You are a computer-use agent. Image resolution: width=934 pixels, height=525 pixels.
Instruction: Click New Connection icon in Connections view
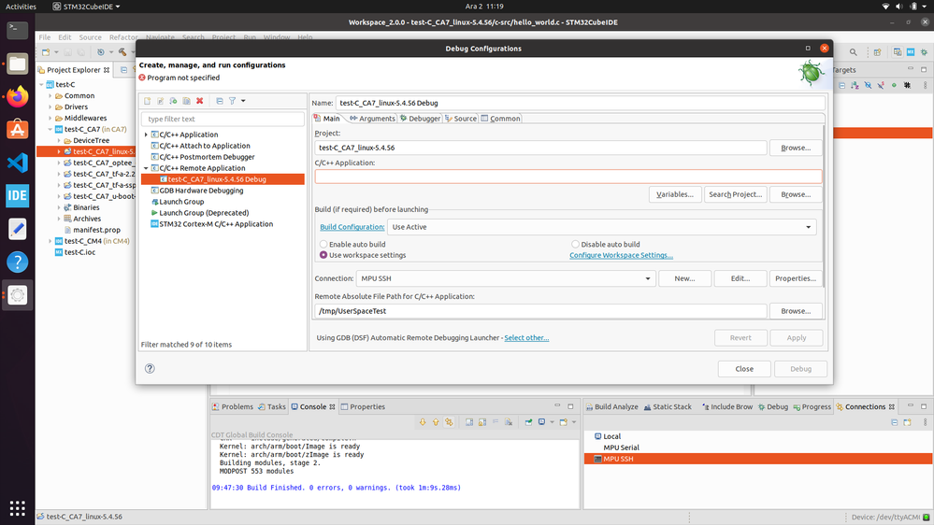[907, 422]
